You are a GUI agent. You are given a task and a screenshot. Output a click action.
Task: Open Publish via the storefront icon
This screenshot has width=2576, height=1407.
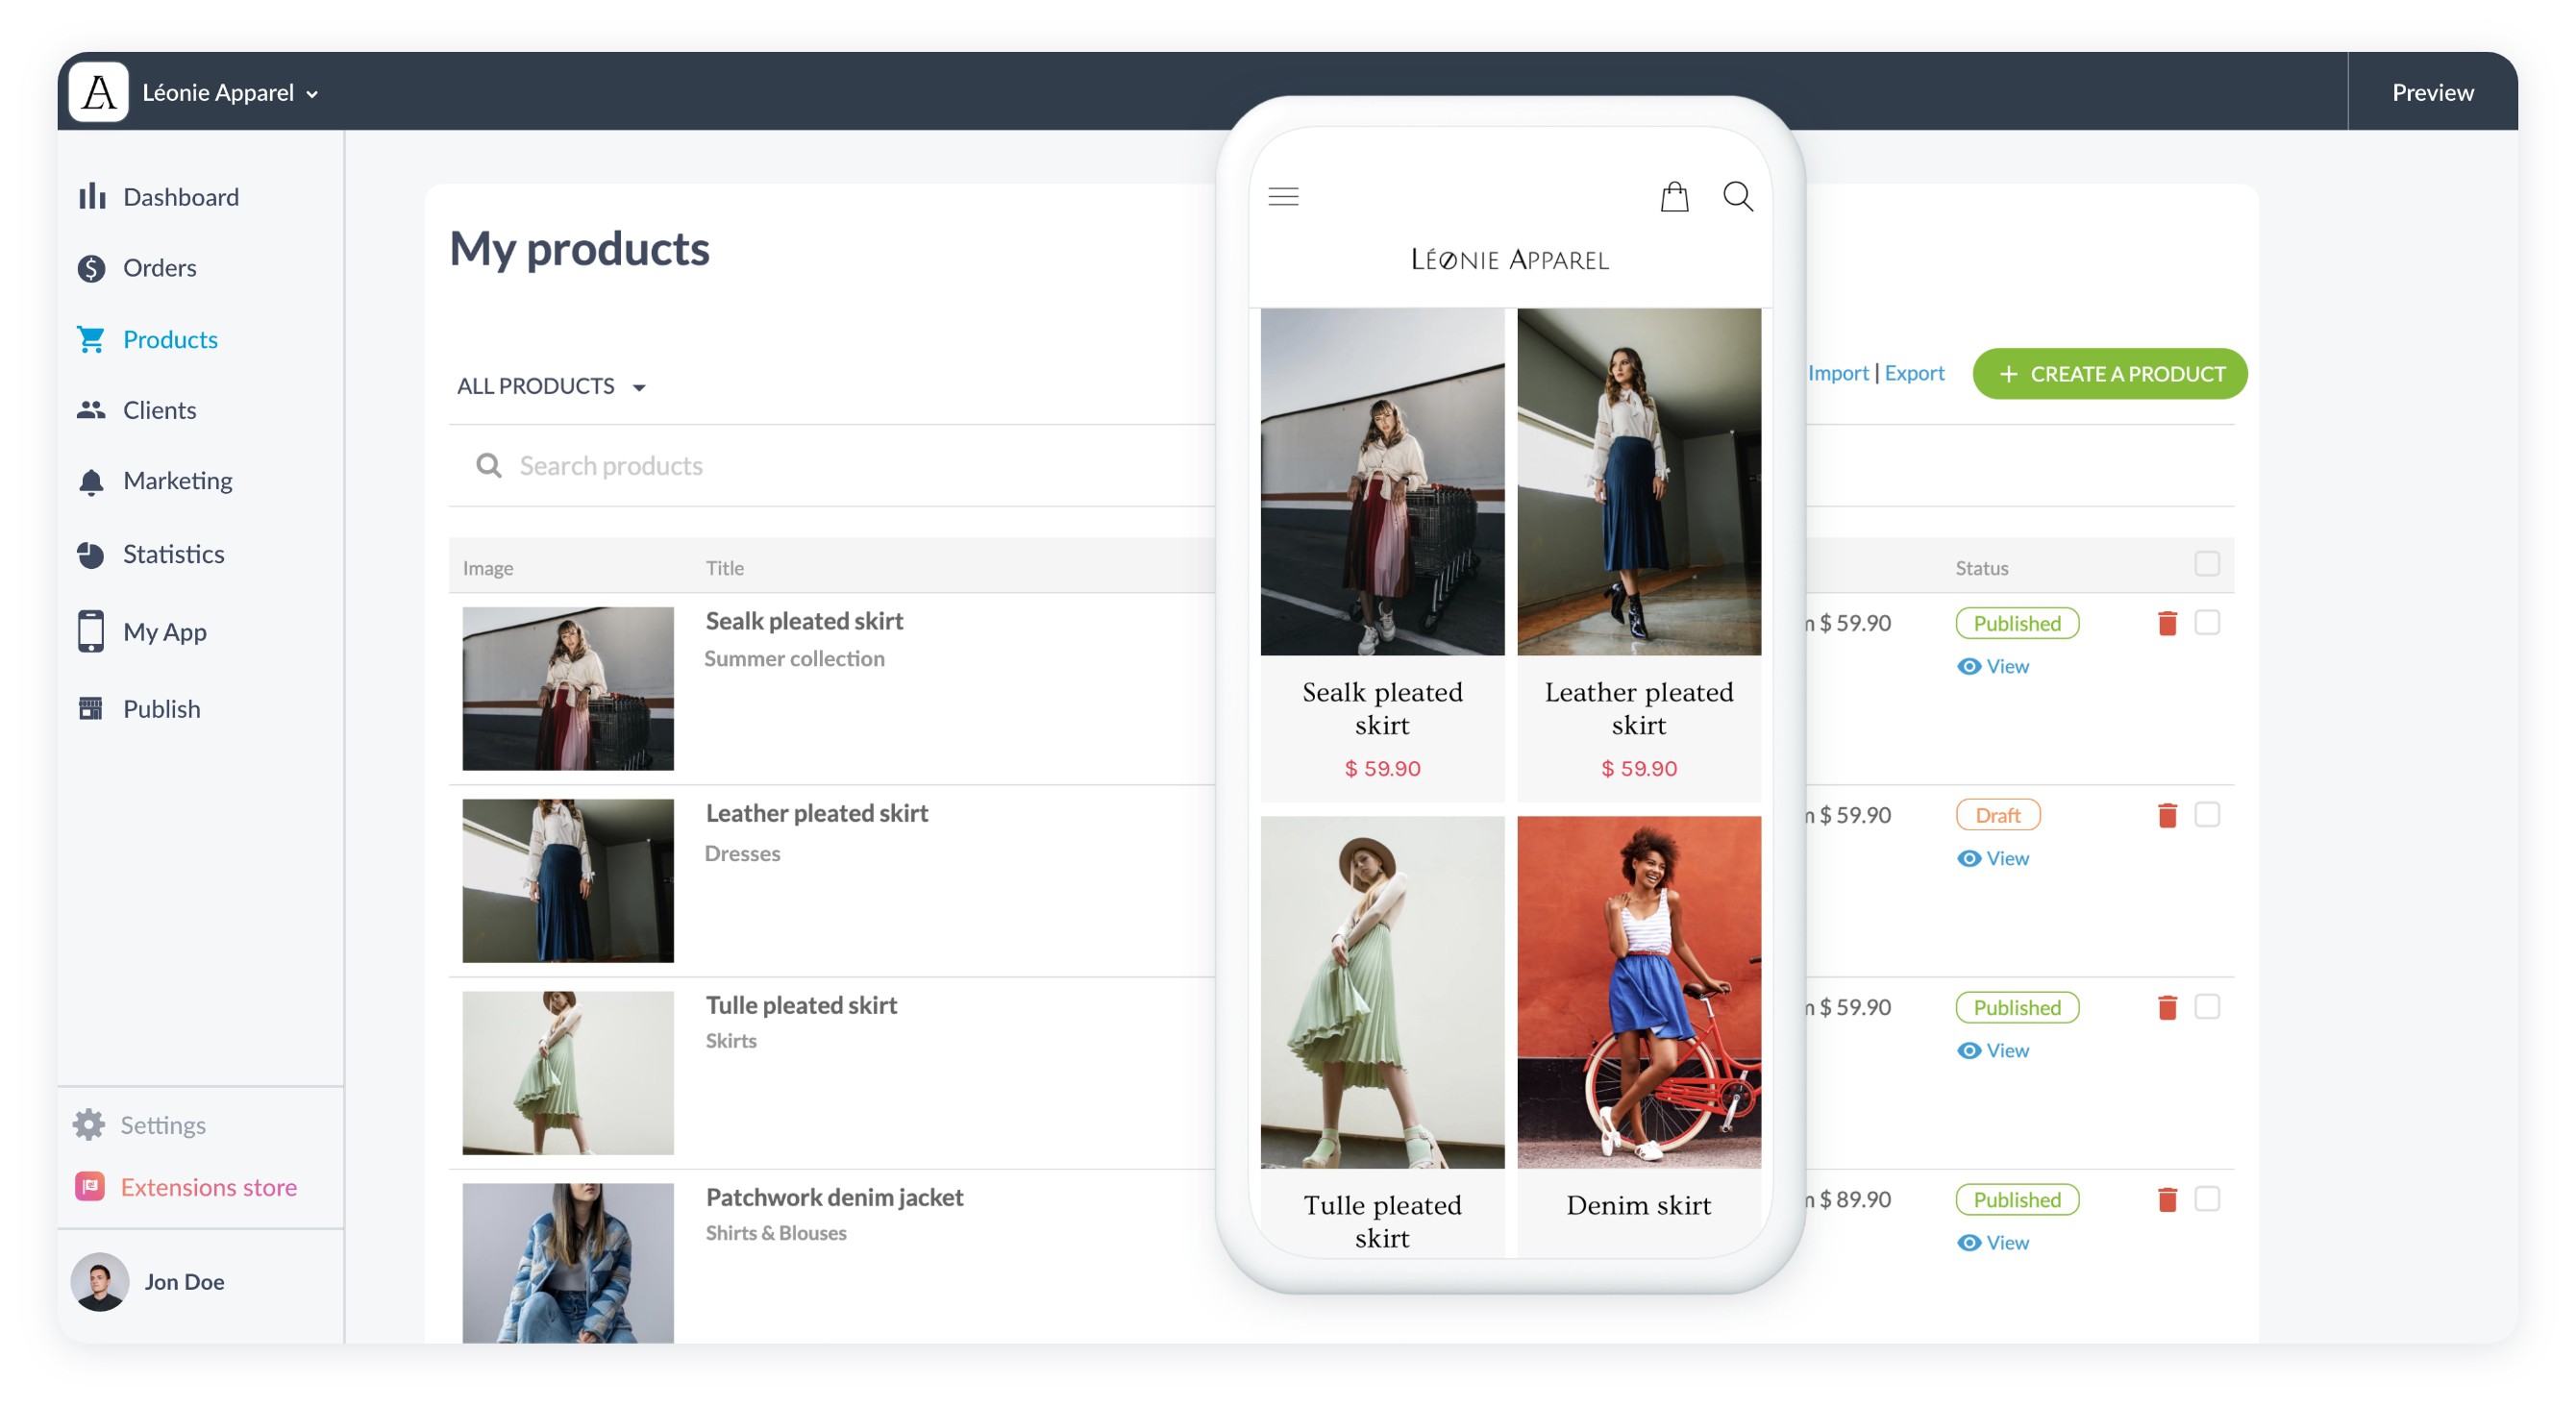pos(91,709)
